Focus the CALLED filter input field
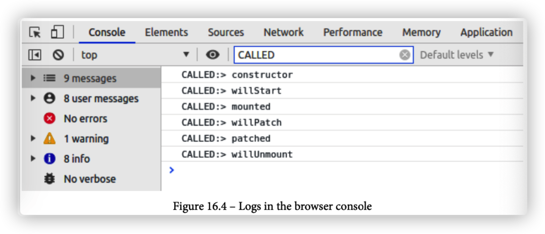 (317, 55)
